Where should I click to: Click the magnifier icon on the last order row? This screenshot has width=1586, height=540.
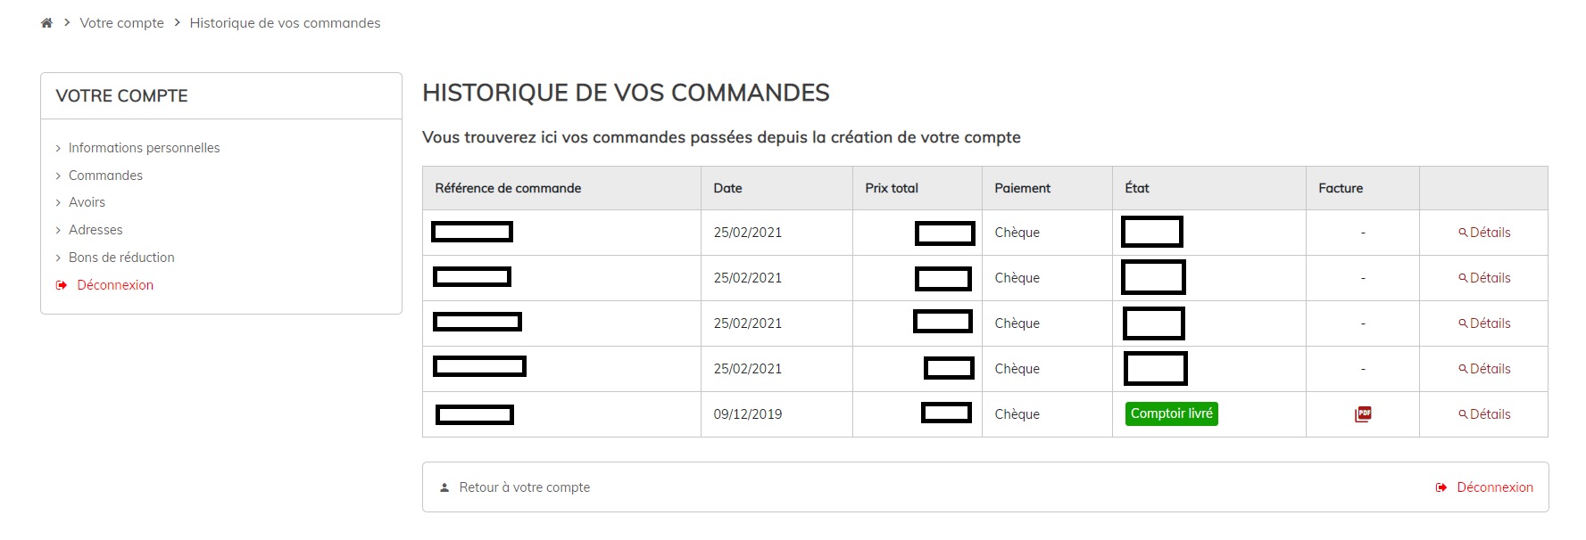(1461, 413)
